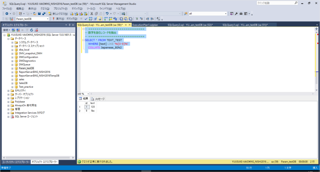Collapse the データベース folder node
The width and height of the screenshot is (320, 172).
point(8,38)
